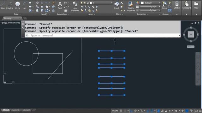Click the Insert block icon
Viewport: 202px width, 113px height.
click(x=116, y=5)
